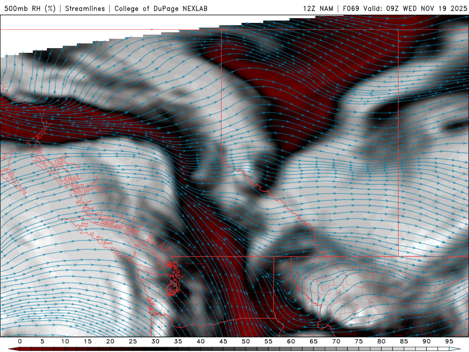
Task: Click colorbar label "95"
Action: pyautogui.click(x=449, y=341)
